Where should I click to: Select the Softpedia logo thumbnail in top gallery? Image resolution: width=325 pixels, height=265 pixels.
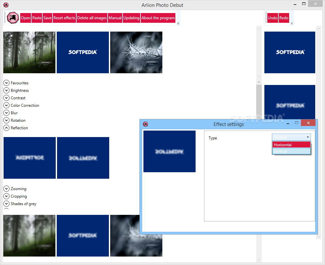coord(83,52)
